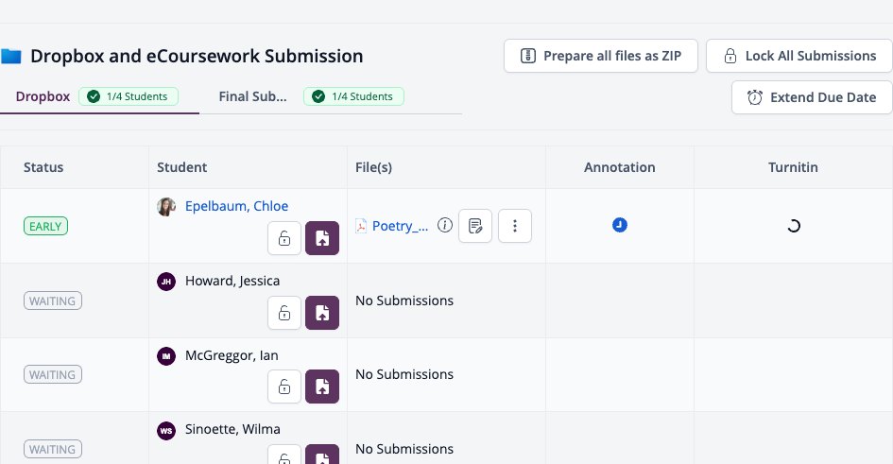
Task: Upload file for McGreggor, Ian
Action: pyautogui.click(x=322, y=387)
